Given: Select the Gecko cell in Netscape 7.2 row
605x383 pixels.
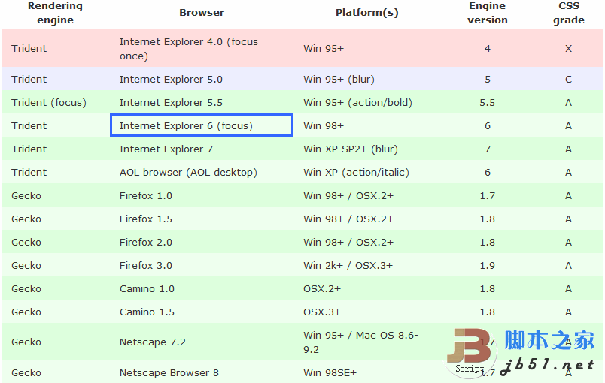Looking at the screenshot, I should click(x=56, y=342).
